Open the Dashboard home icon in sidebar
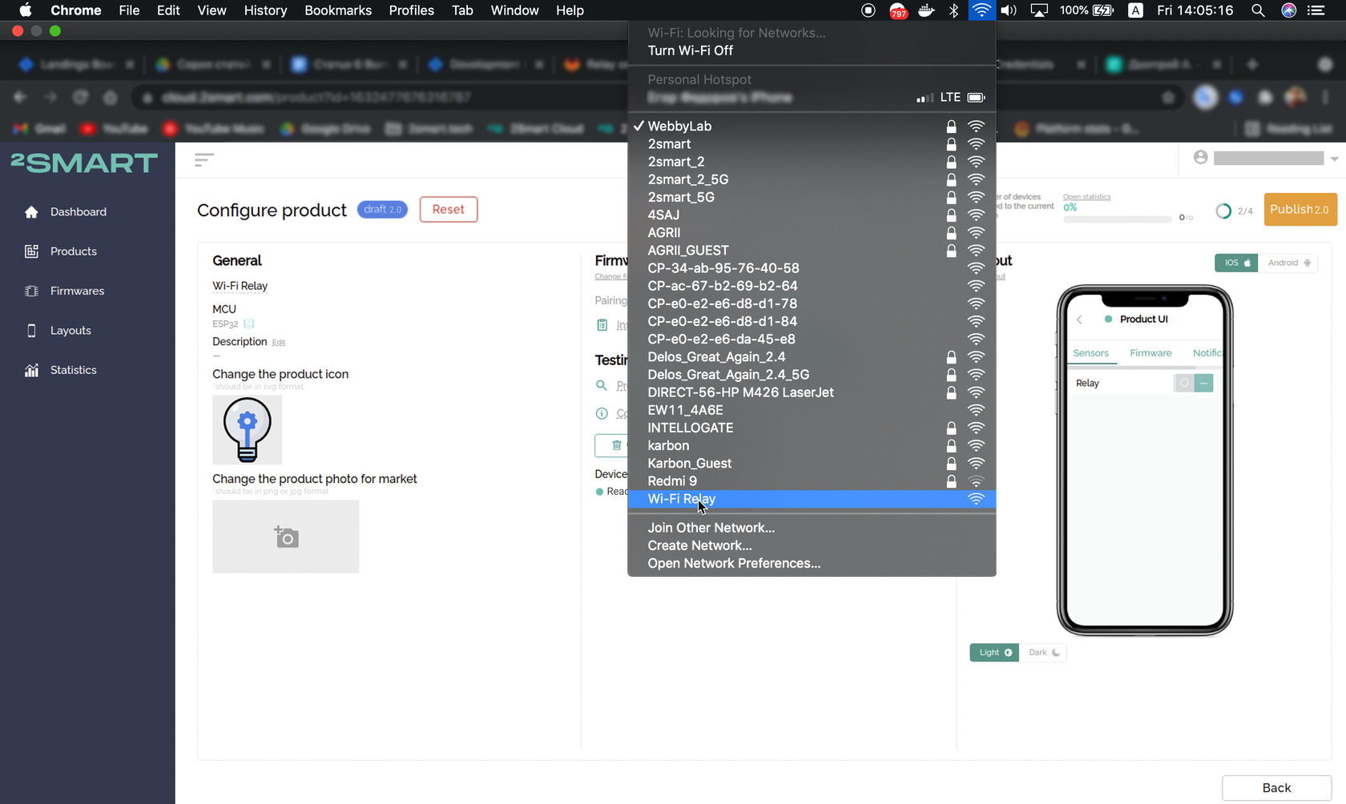1346x804 pixels. 31,212
